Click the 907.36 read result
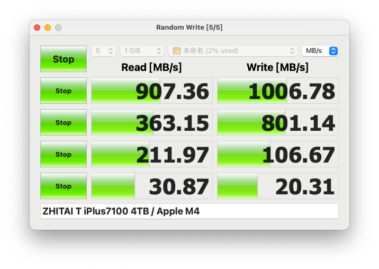Viewport: 379px width, 269px height. [152, 91]
